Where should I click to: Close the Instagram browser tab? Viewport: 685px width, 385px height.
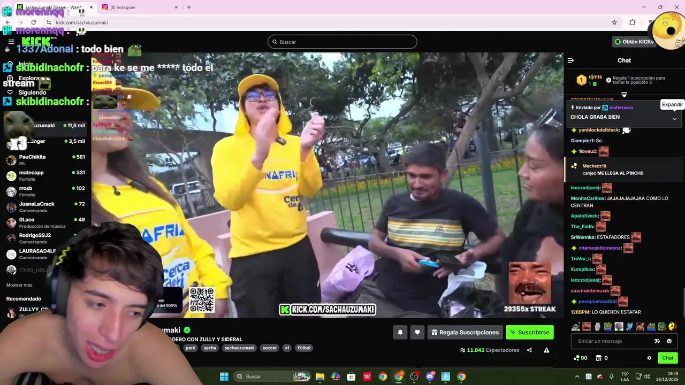coord(176,7)
